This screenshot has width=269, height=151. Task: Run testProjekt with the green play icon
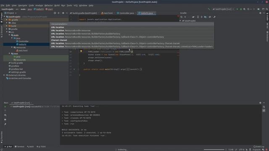237,9
